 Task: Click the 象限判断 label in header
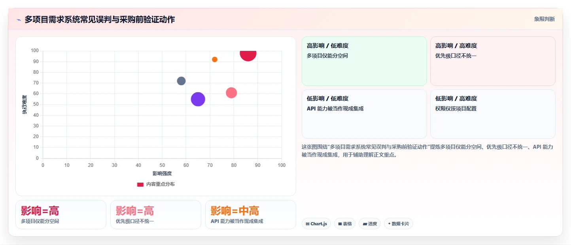pos(544,19)
